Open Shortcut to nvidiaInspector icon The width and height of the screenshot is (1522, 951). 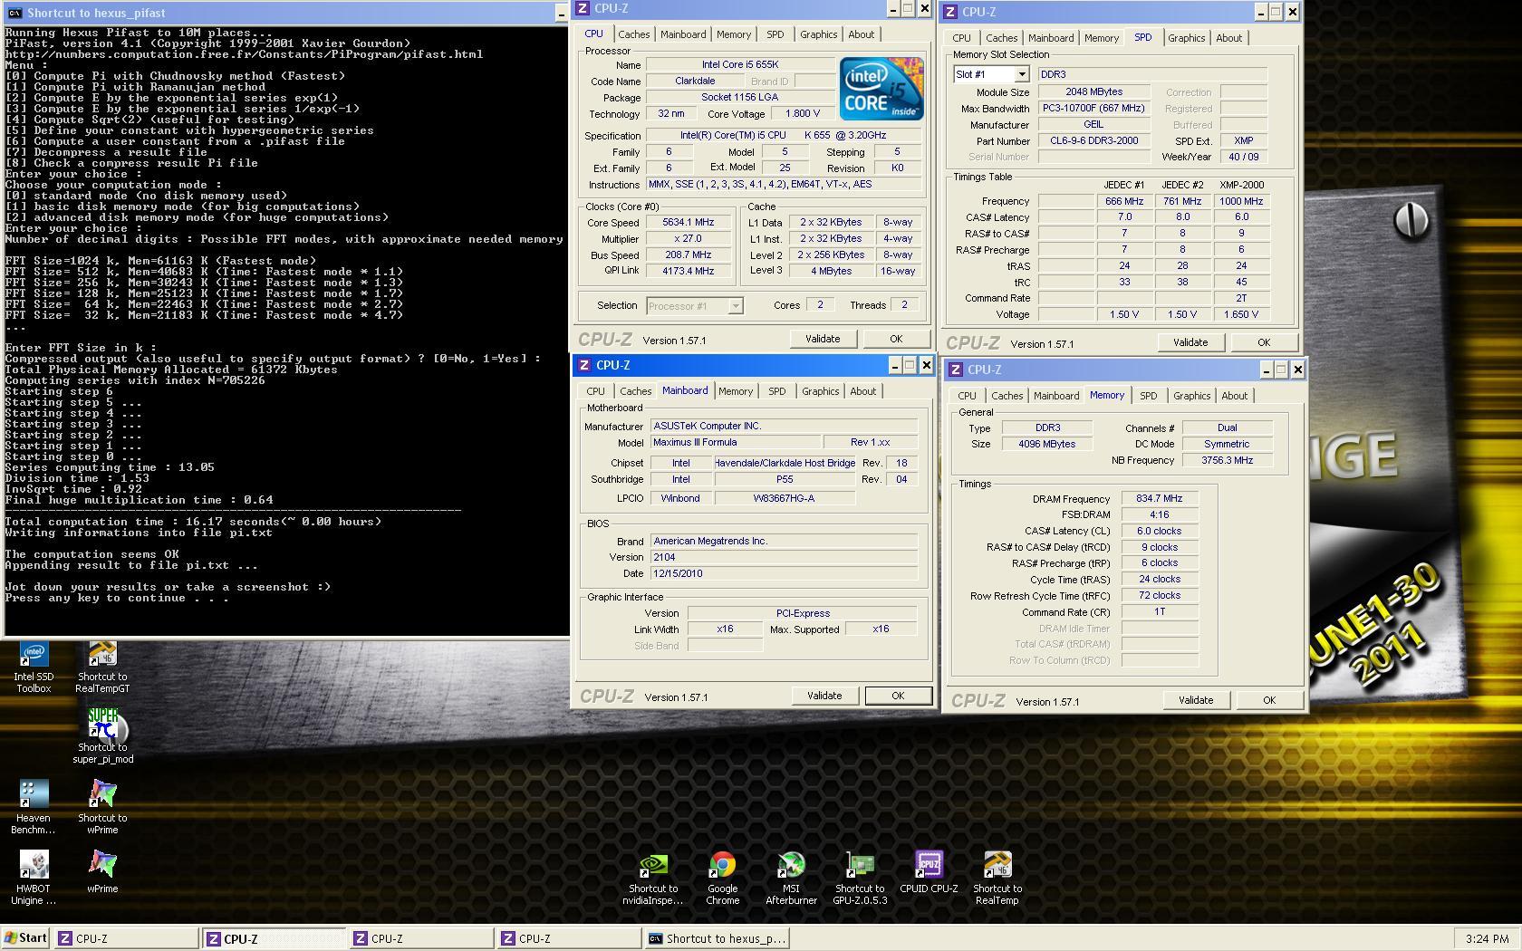pyautogui.click(x=653, y=879)
